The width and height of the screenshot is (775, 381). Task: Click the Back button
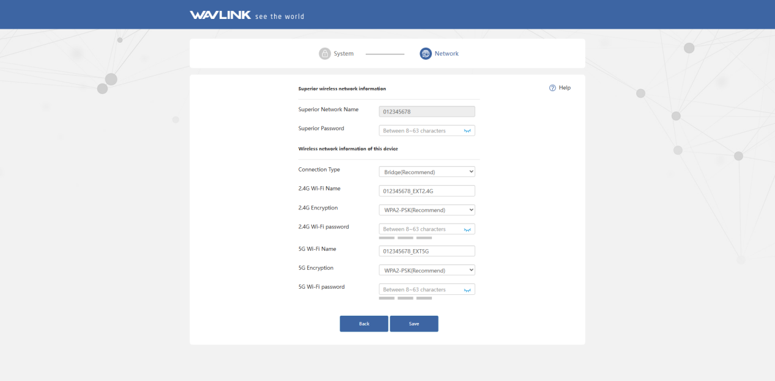pos(364,324)
